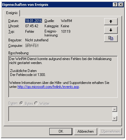Image resolution: width=126 pixels, height=140 pixels.
Task: Select the Bytes radio button
Action: [21, 103]
